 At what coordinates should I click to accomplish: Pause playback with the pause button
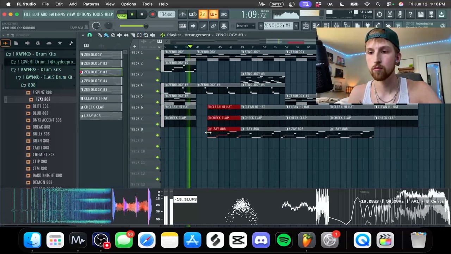click(x=132, y=14)
